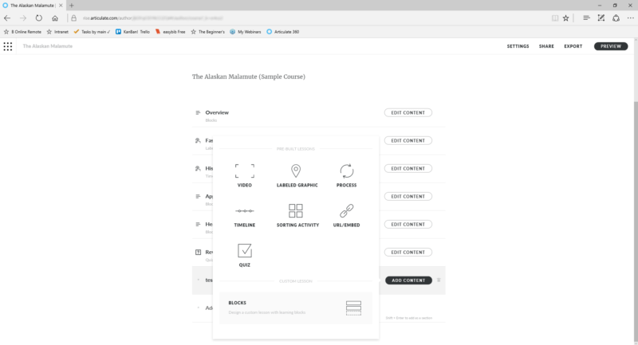The width and height of the screenshot is (638, 345).
Task: Click The Alaskan Malamute header breadcrumb
Action: pos(48,46)
